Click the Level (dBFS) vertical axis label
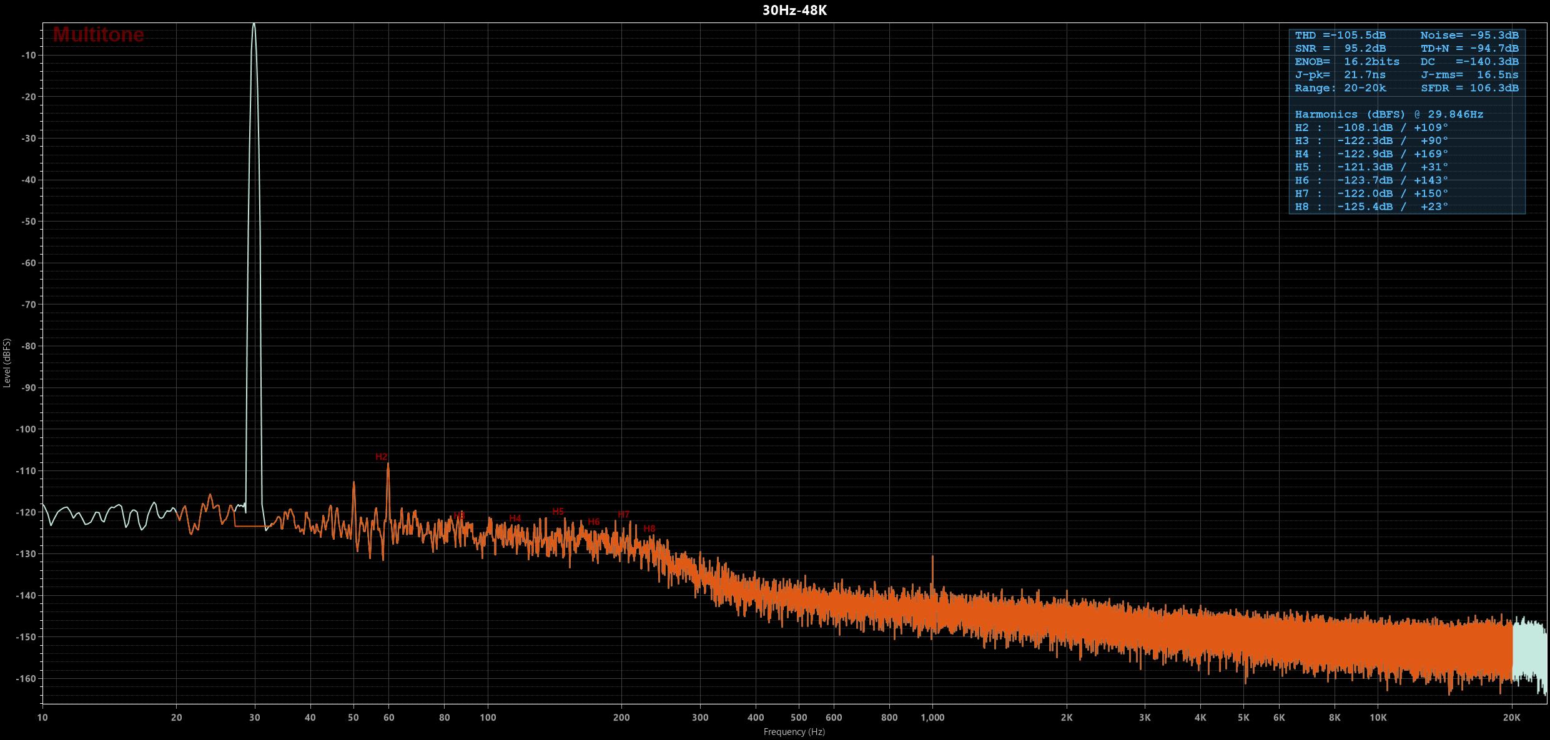Viewport: 1550px width, 740px height. coord(7,363)
